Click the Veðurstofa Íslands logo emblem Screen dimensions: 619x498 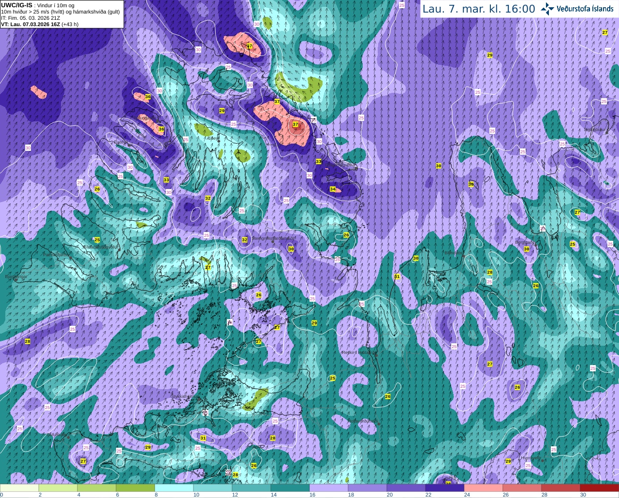[547, 9]
